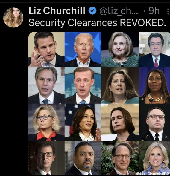The height and width of the screenshot is (176, 170).
Task: Open the Liz Churchill display name link
Action: tap(57, 11)
